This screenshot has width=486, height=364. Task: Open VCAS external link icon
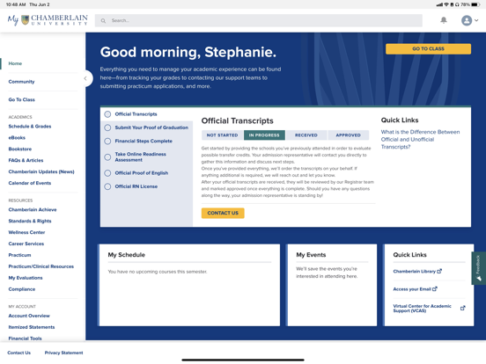click(x=463, y=308)
